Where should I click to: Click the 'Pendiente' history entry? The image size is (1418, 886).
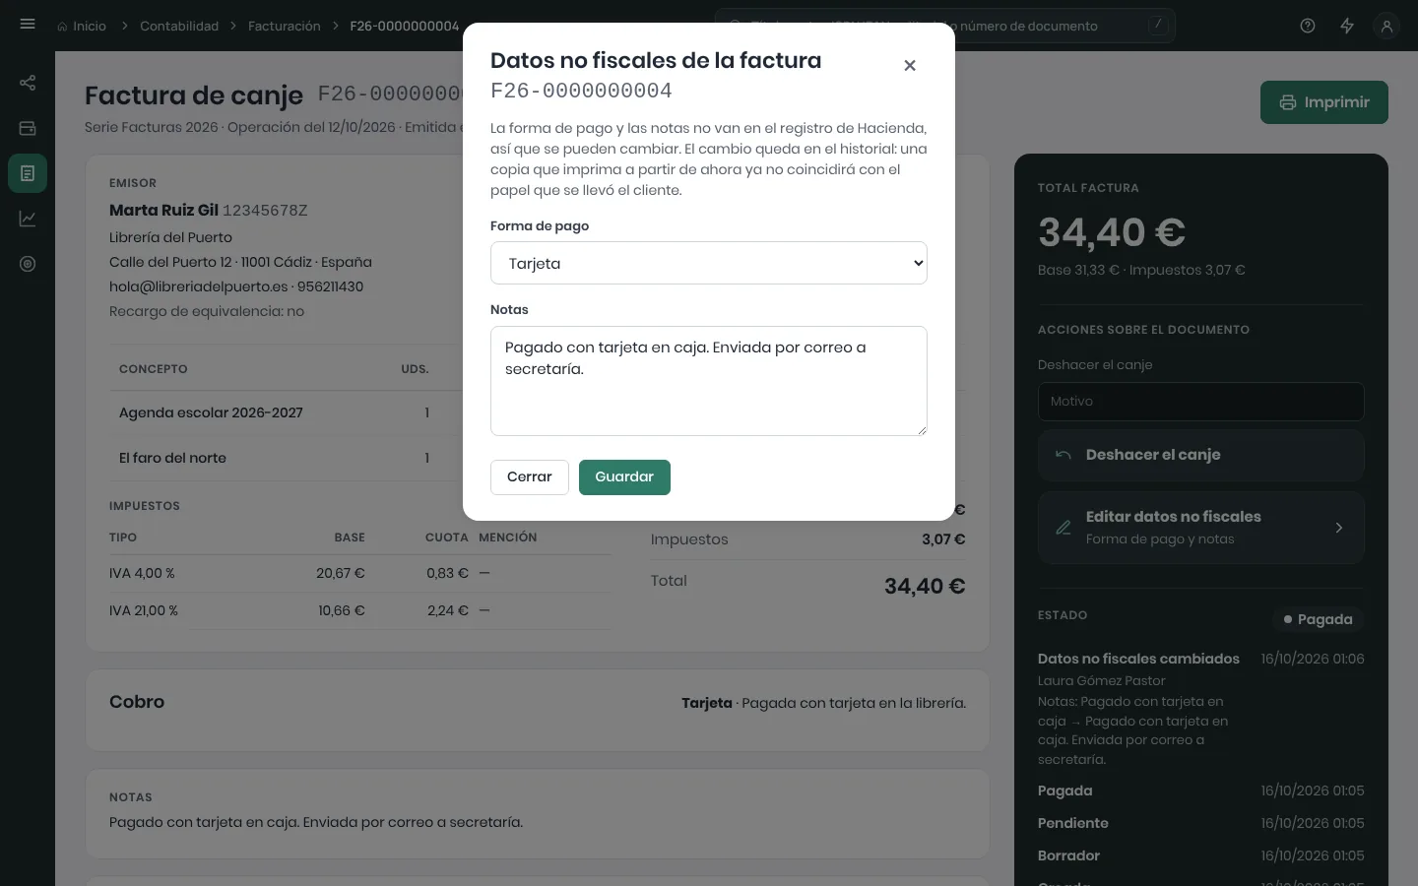[x=1201, y=823]
